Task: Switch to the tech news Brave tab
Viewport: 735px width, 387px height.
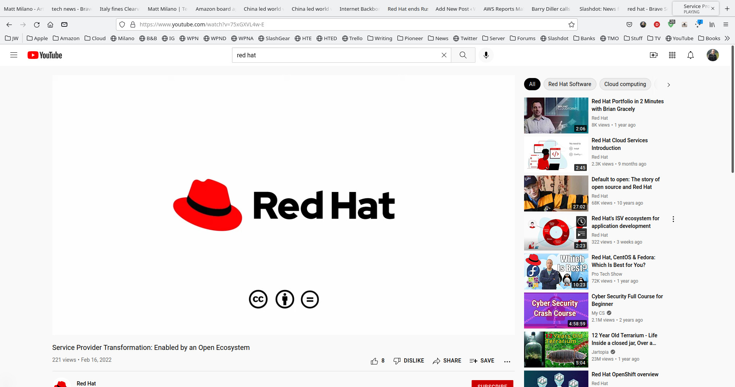Action: point(72,9)
